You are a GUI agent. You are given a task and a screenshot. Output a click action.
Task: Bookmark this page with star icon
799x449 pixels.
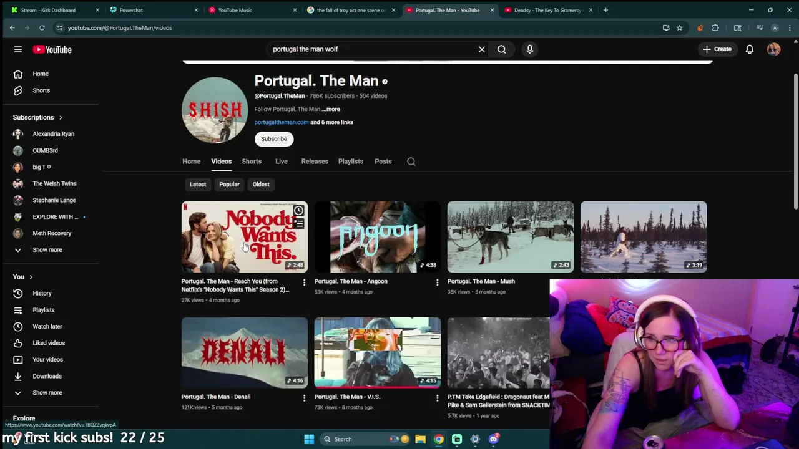pyautogui.click(x=679, y=27)
